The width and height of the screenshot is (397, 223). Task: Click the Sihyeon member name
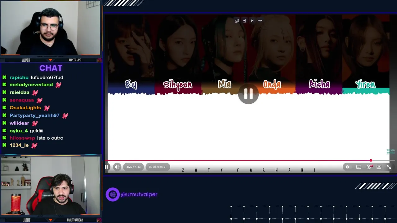click(x=177, y=85)
